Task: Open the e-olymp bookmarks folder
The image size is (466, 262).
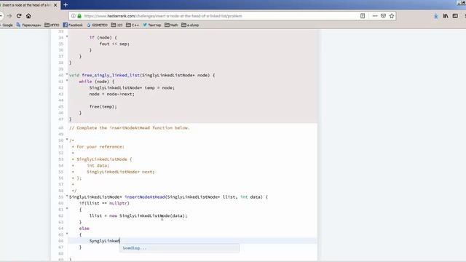Action: pyautogui.click(x=190, y=25)
